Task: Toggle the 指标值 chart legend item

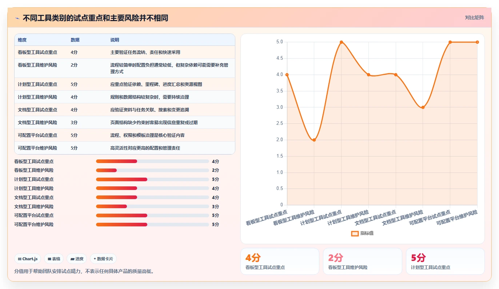Action: (x=362, y=233)
